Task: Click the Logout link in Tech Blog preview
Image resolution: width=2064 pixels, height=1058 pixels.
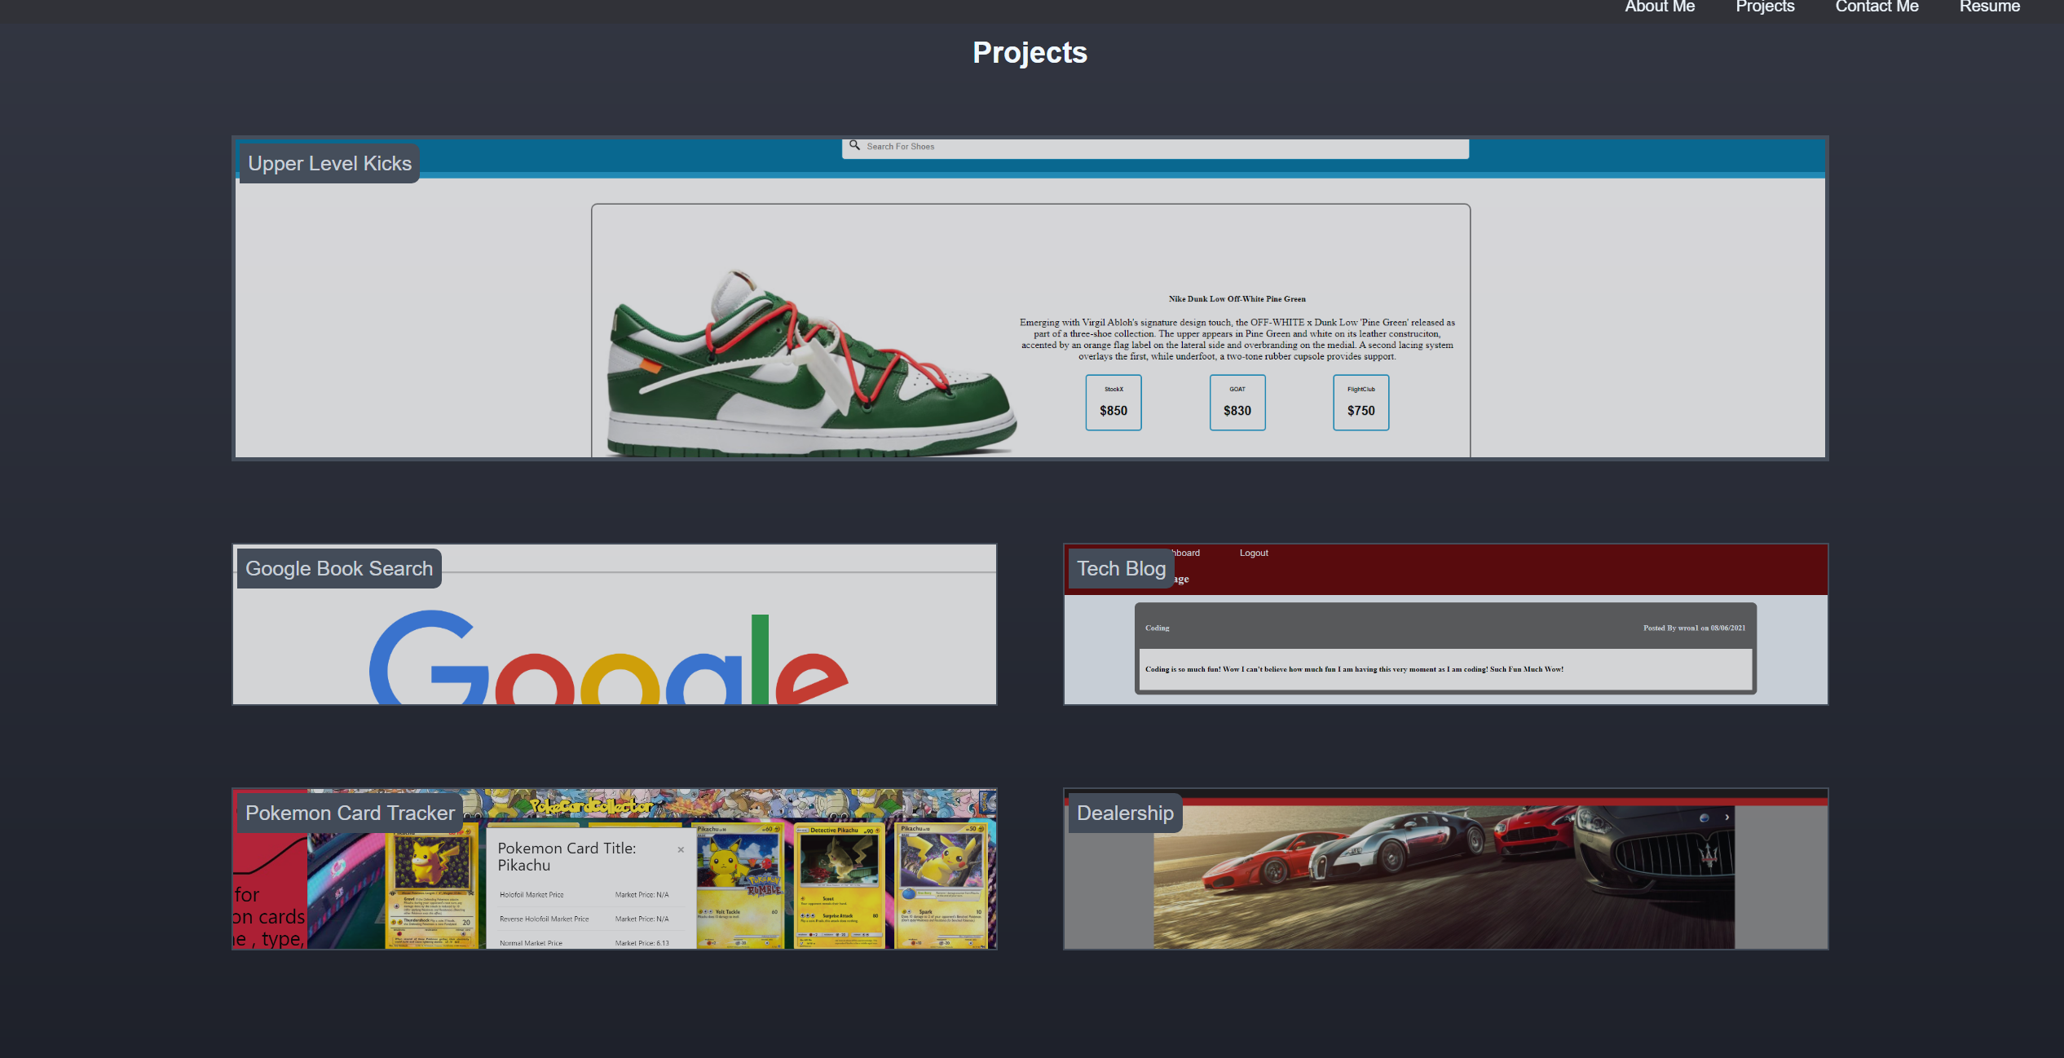Action: click(x=1253, y=553)
